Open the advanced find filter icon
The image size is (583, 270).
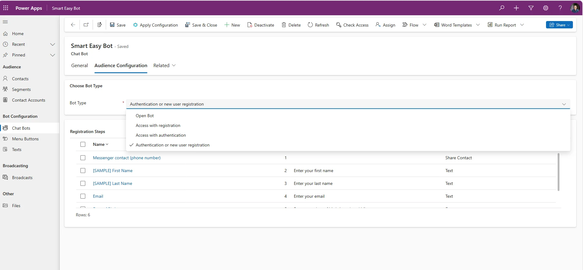click(x=531, y=8)
